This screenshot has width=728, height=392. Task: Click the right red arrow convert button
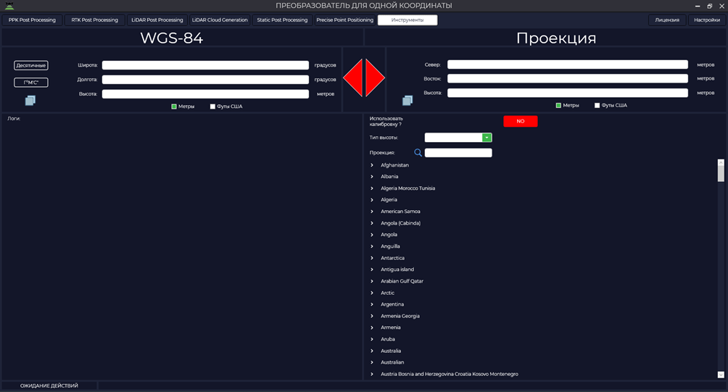point(374,78)
